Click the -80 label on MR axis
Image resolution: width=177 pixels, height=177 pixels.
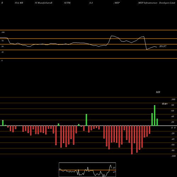[173, 150]
